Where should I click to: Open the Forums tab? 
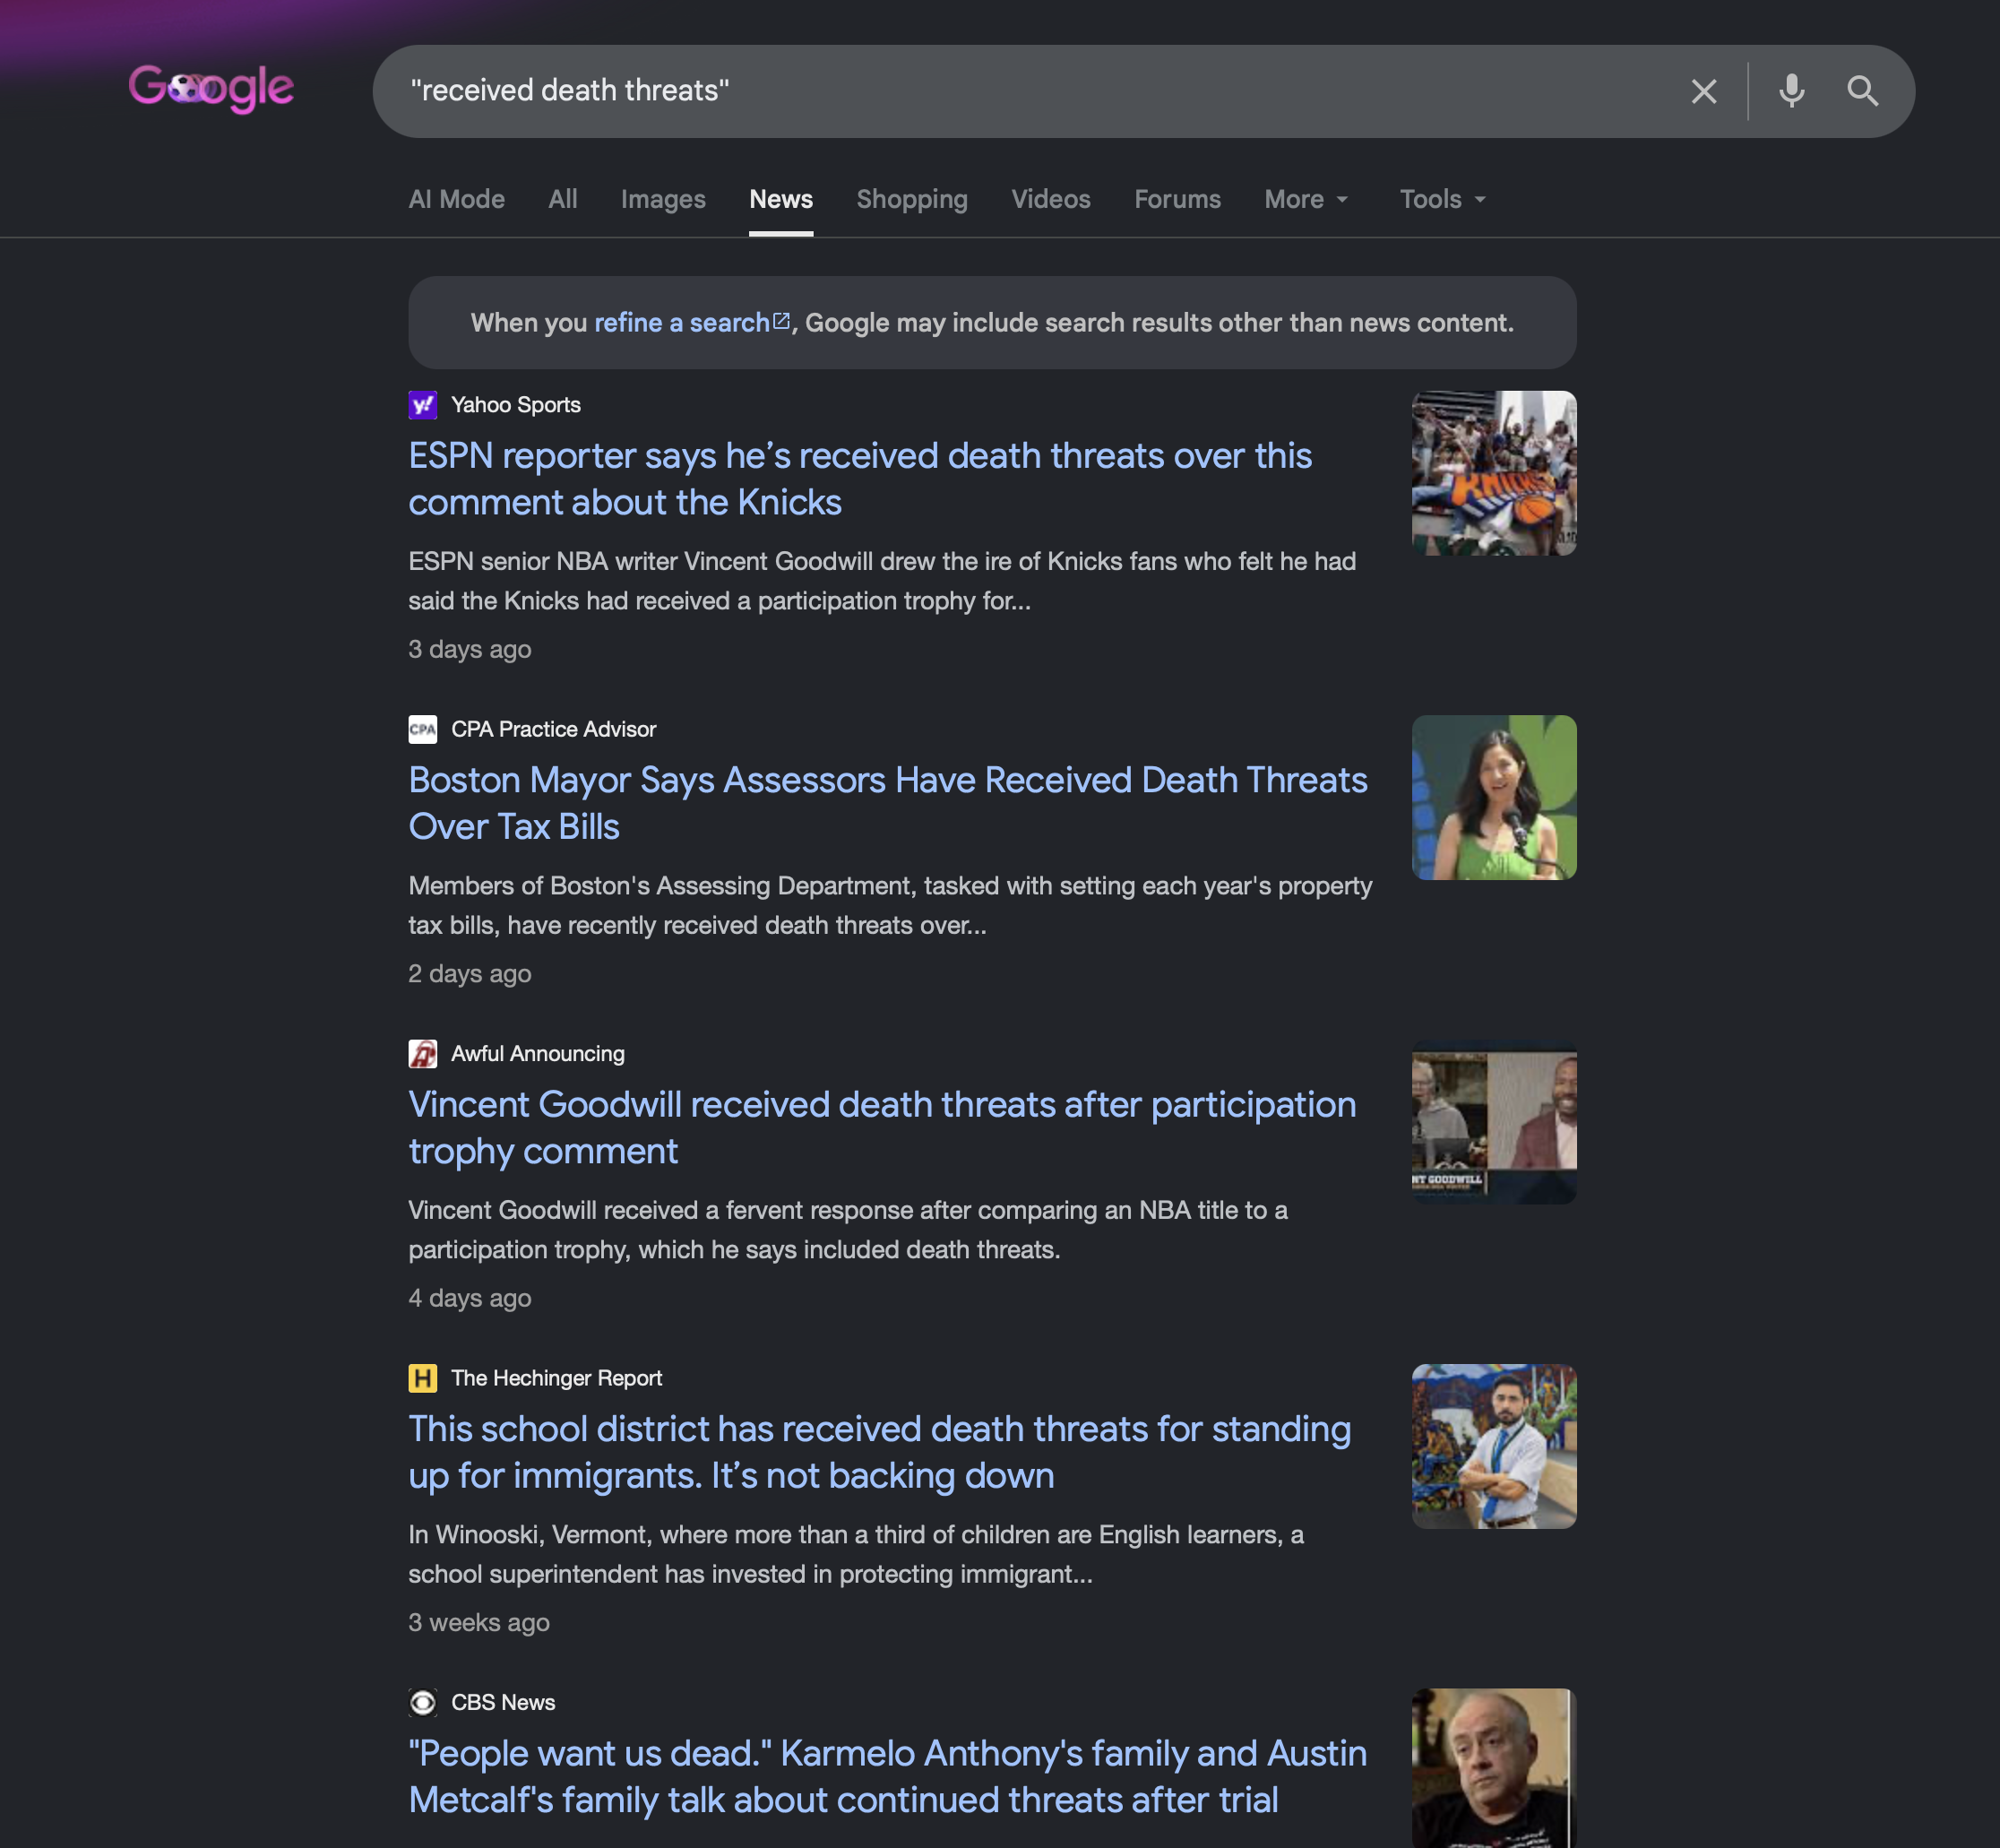[x=1177, y=199]
